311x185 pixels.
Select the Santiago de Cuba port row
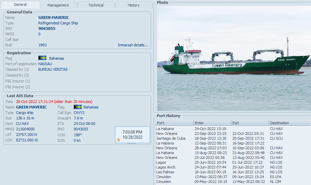pos(233,138)
